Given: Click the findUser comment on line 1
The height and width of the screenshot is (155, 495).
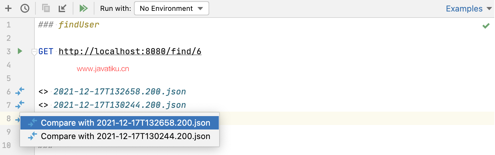Looking at the screenshot, I should click(79, 25).
